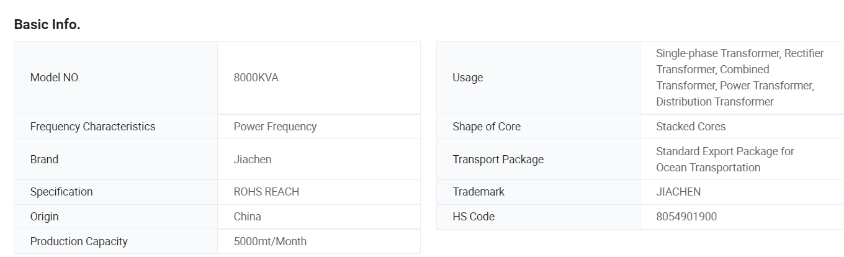This screenshot has height=257, width=844.
Task: Select the Power Frequency value
Action: click(275, 127)
